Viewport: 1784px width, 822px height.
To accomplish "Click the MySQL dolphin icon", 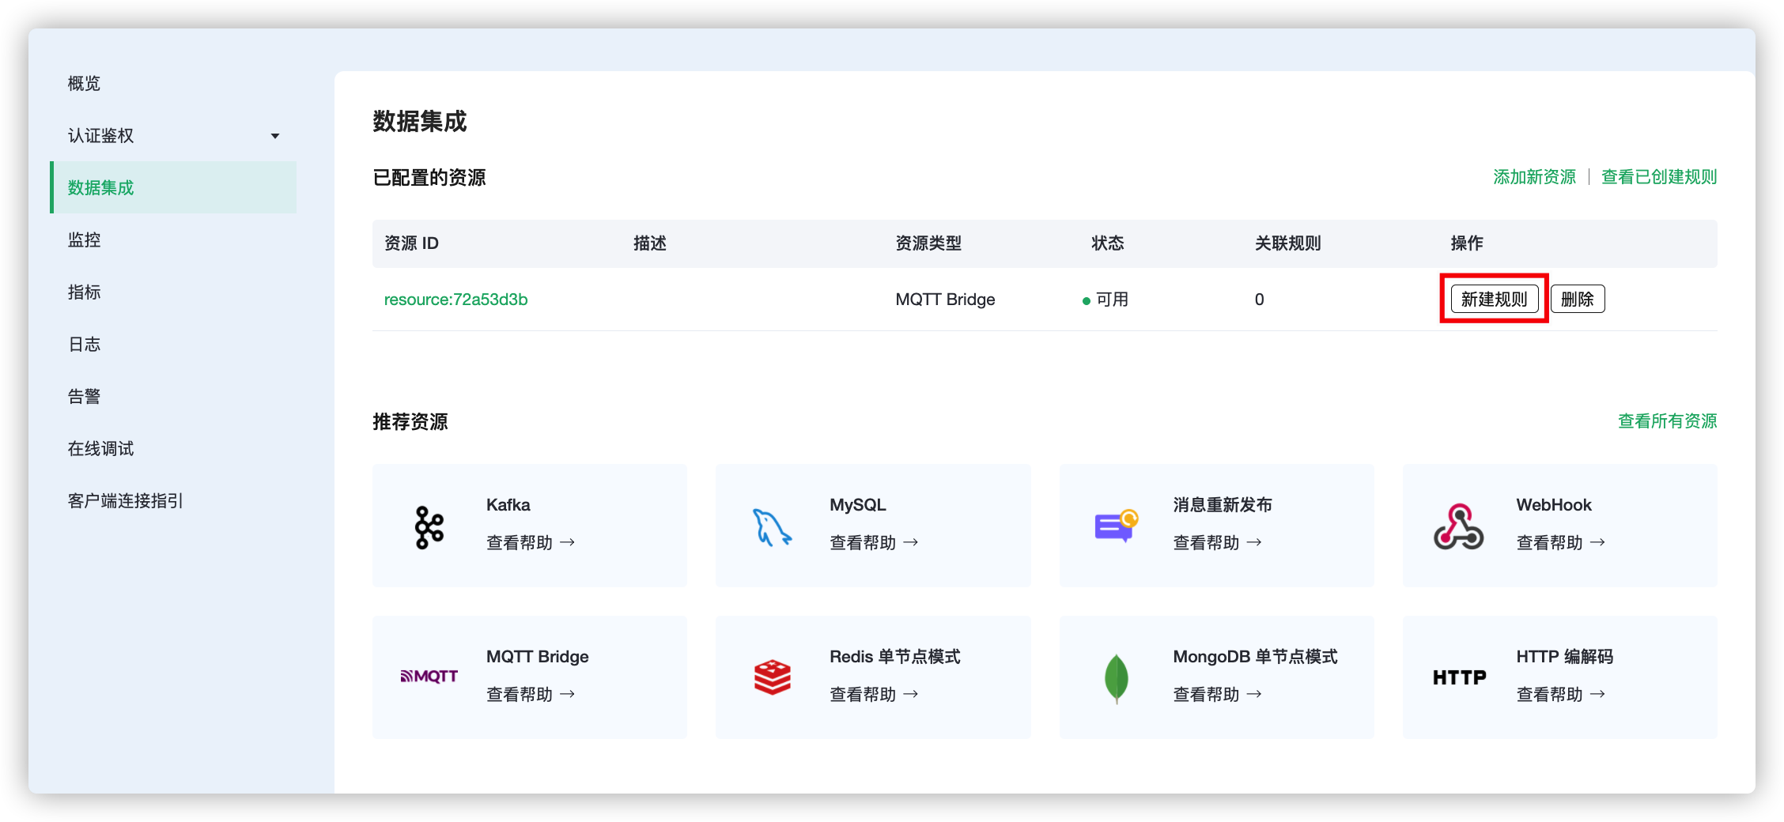I will coord(772,527).
